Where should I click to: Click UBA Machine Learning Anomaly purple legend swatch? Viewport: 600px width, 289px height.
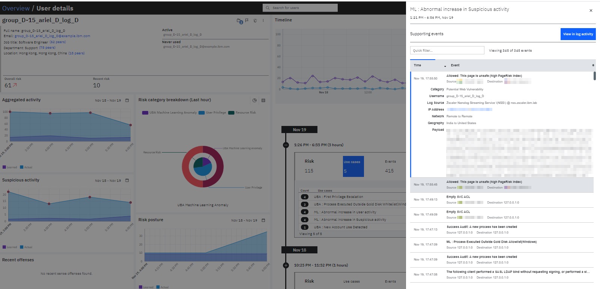(x=145, y=113)
